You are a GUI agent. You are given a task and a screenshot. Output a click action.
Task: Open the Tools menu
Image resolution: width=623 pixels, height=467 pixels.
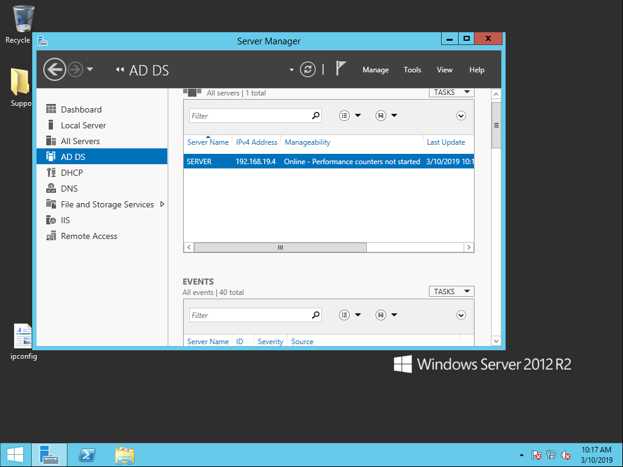coord(412,70)
